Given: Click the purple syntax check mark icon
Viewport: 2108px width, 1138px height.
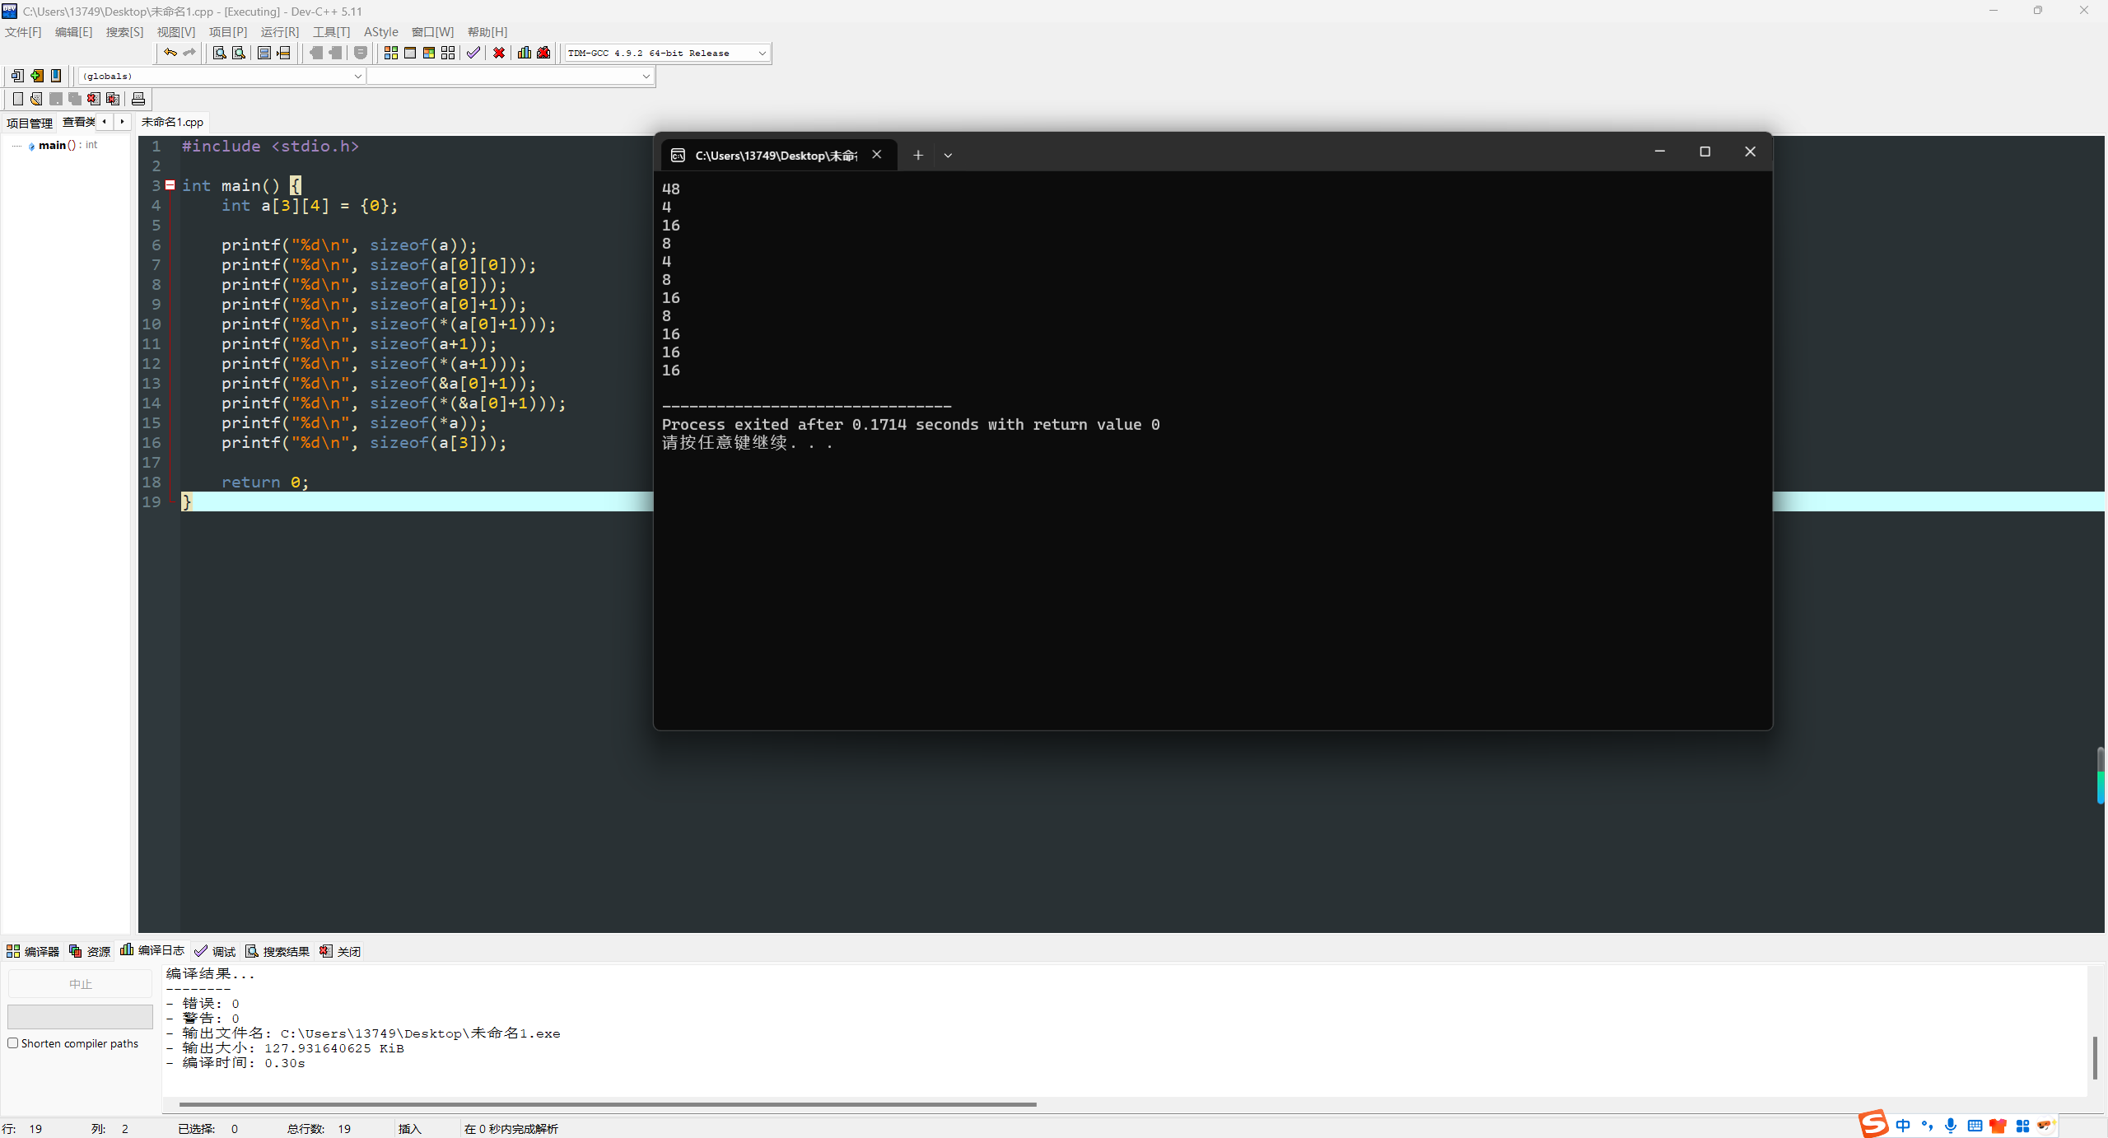Looking at the screenshot, I should (473, 53).
